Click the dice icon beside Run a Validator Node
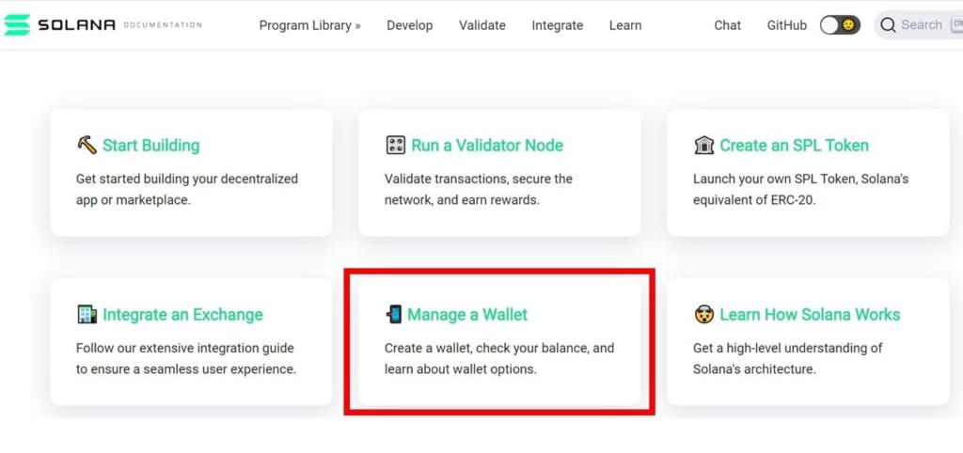The width and height of the screenshot is (963, 453). [x=395, y=146]
